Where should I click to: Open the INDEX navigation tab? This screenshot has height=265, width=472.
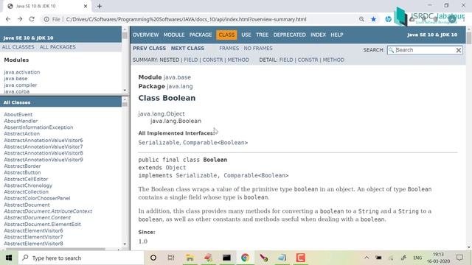(x=318, y=35)
